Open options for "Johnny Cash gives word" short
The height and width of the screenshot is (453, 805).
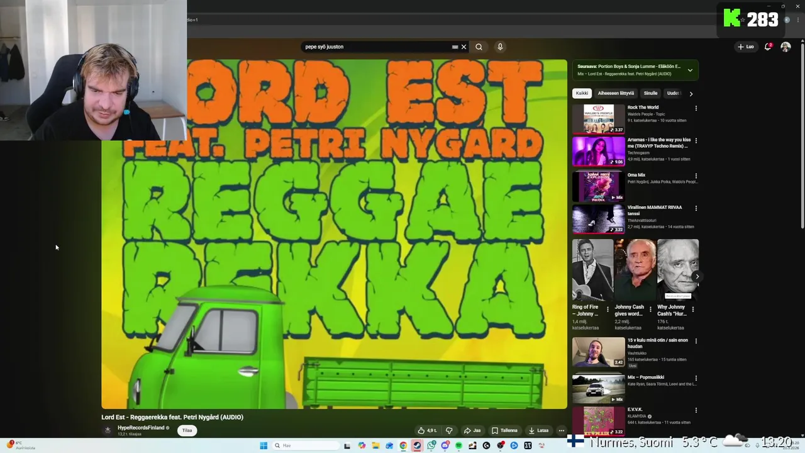pos(650,309)
